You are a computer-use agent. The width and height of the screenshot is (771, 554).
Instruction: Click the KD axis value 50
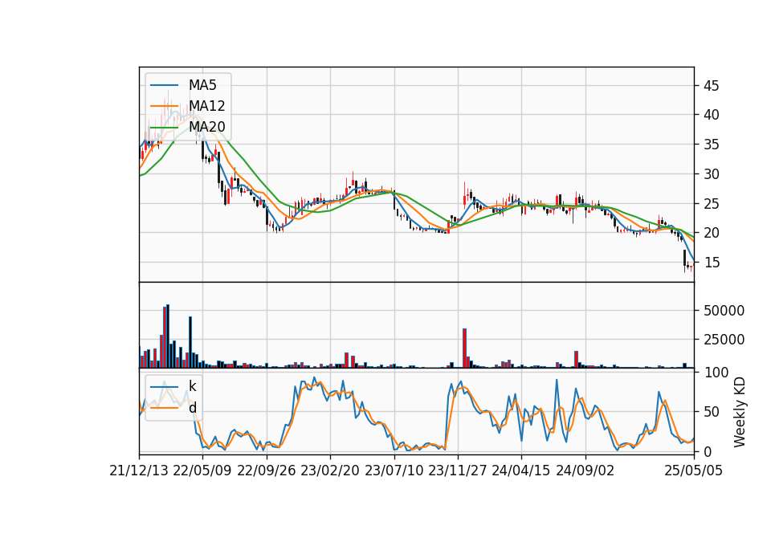pyautogui.click(x=712, y=412)
